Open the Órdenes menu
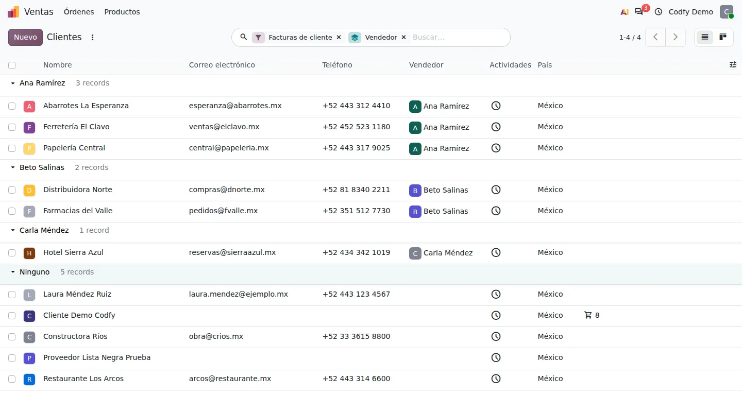742x412 pixels. (x=79, y=12)
